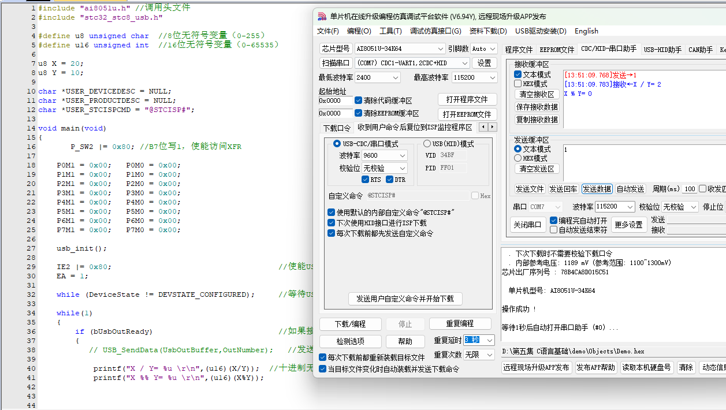The image size is (726, 410).
Task: Switch to the USB-HID助手 tab
Action: point(662,50)
